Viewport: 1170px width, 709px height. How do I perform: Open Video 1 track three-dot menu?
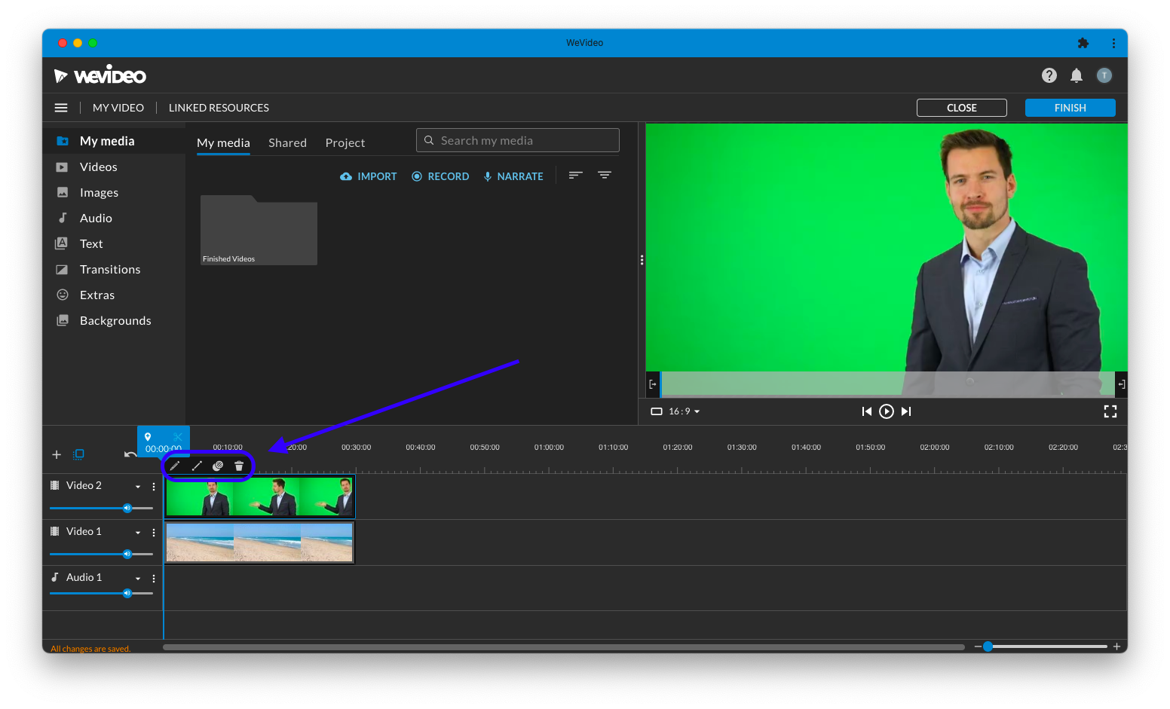coord(154,533)
